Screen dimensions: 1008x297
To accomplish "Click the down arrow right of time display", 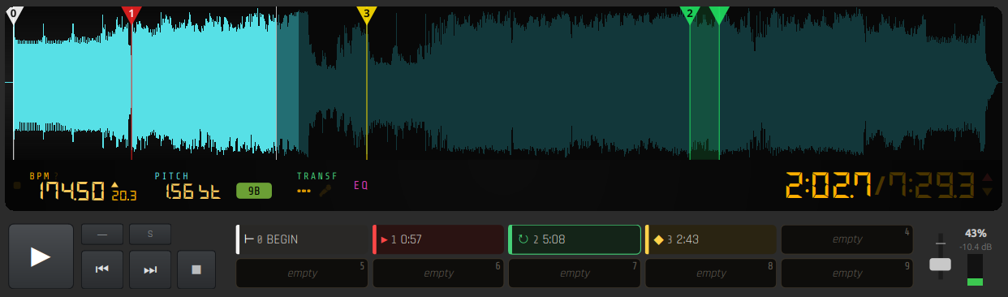I will click(987, 192).
